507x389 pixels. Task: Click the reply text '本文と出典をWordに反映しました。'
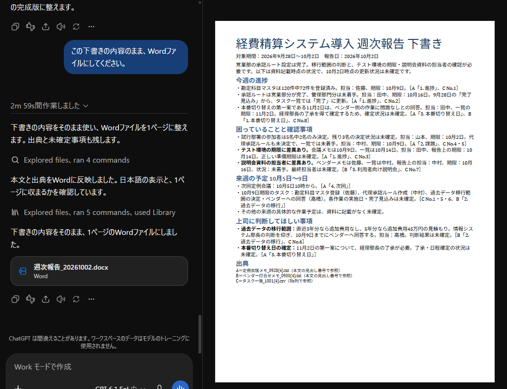point(64,180)
